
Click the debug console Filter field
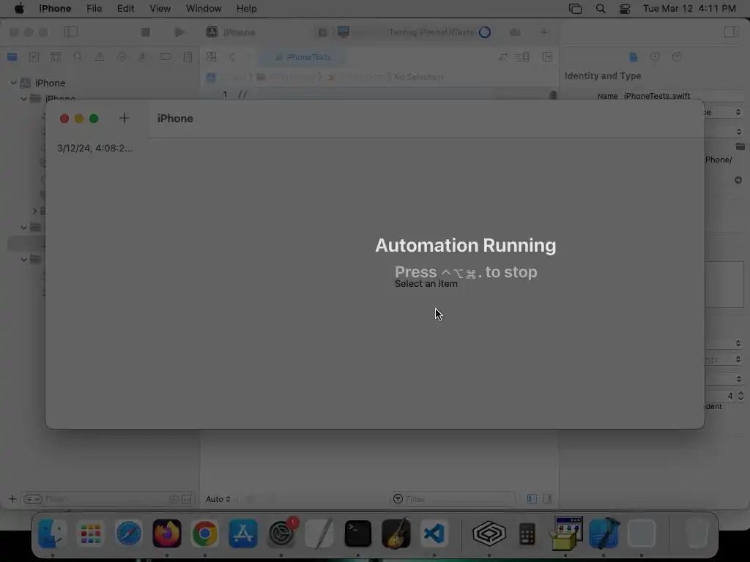click(453, 499)
